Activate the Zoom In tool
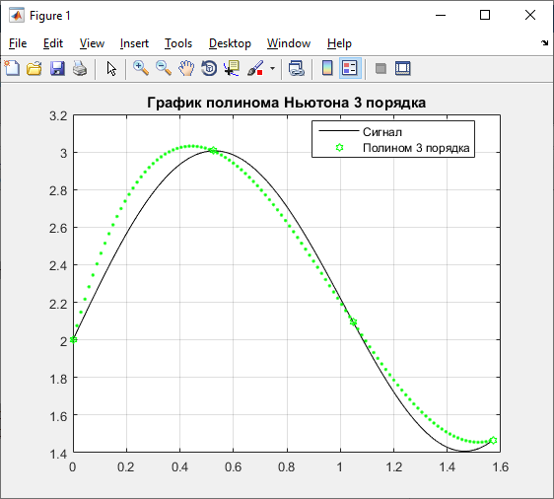The image size is (554, 499). [x=141, y=68]
